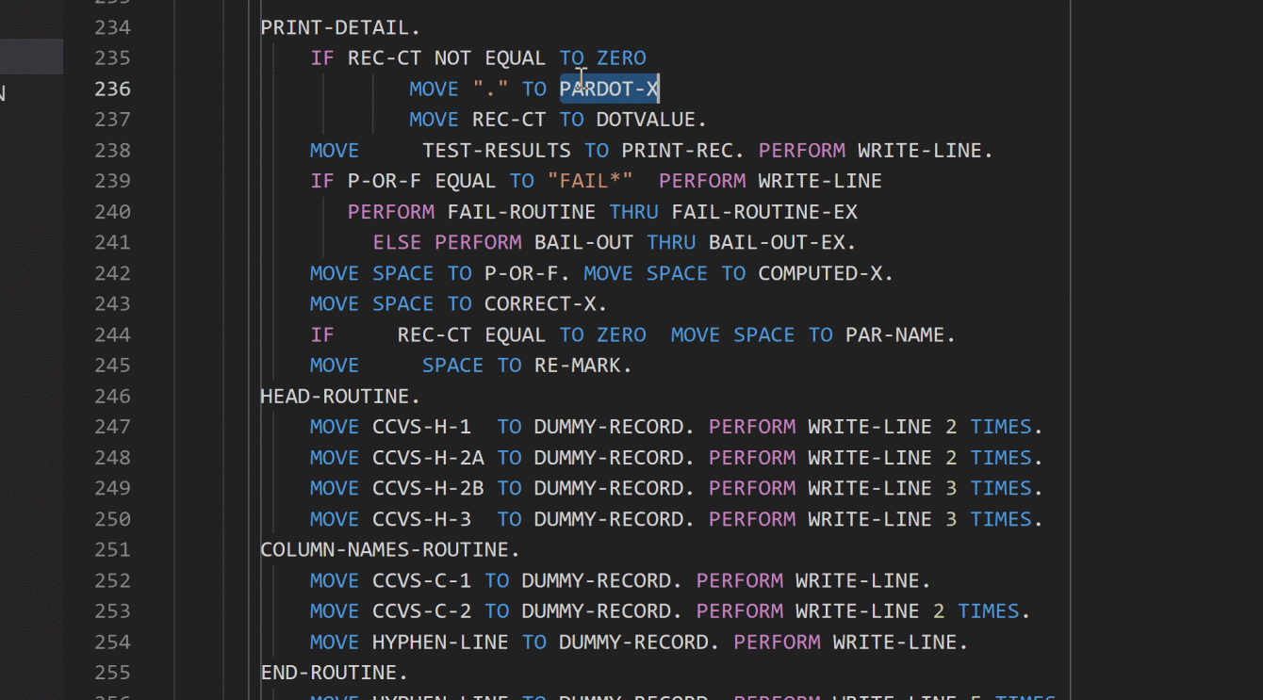Select line number 245 in gutter
The width and height of the screenshot is (1263, 700).
pos(112,366)
